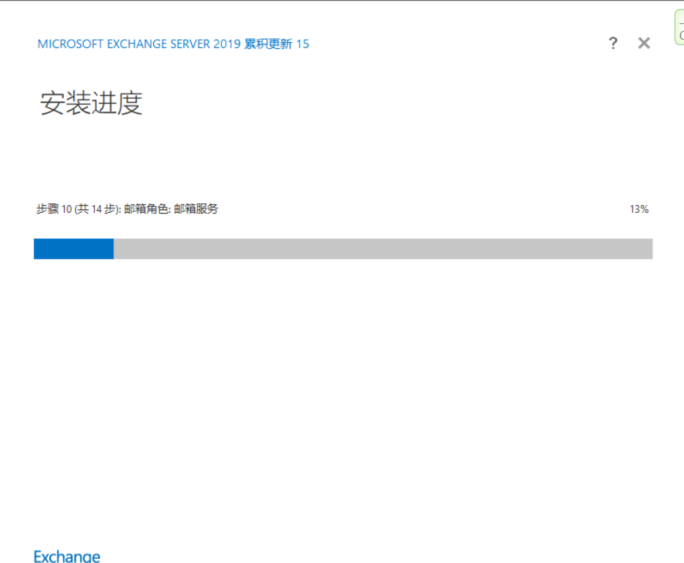Click the installation progress bar
684x563 pixels.
click(343, 249)
